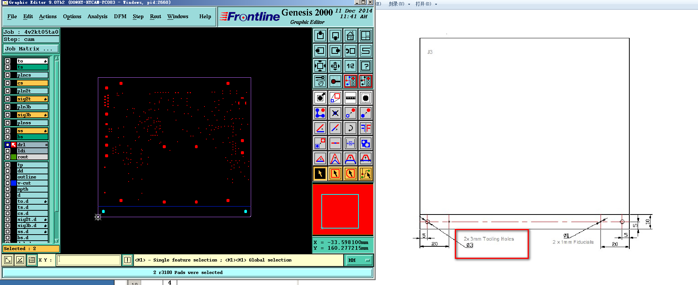Click the question mark help icon

click(366, 66)
